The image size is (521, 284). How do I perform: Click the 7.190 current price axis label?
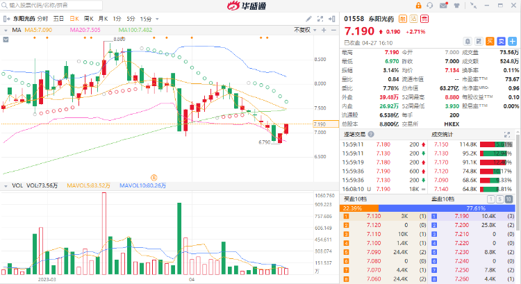coord(326,124)
